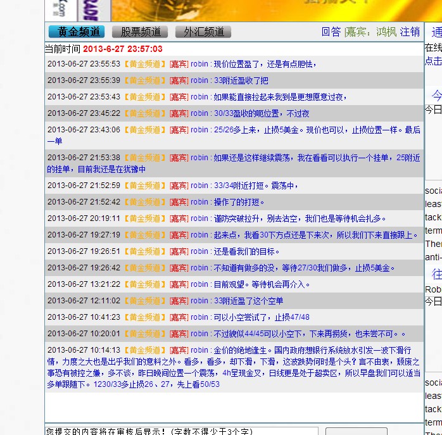Click the guest name 鸿枫

point(386,32)
